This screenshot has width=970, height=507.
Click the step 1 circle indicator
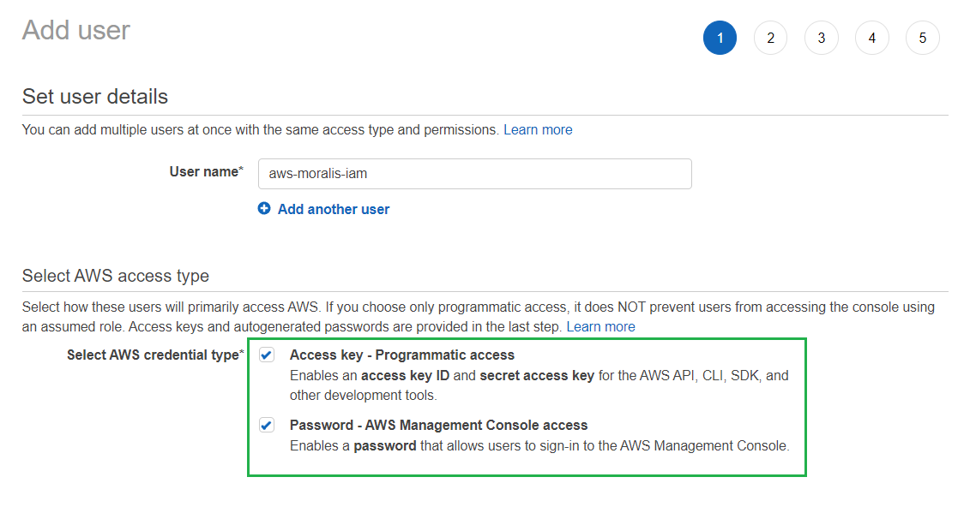720,38
